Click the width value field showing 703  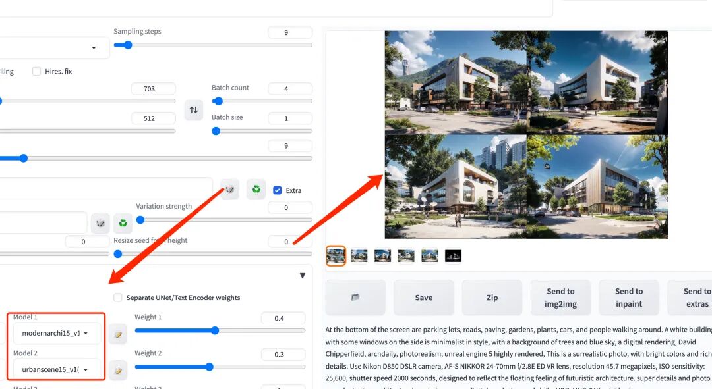(153, 88)
